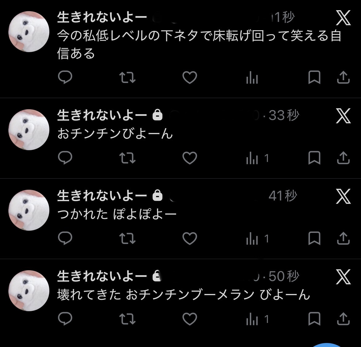Open the tweet text 今の私低レベルの下ネタ
Image resolution: width=361 pixels, height=347 pixels.
tap(199, 45)
